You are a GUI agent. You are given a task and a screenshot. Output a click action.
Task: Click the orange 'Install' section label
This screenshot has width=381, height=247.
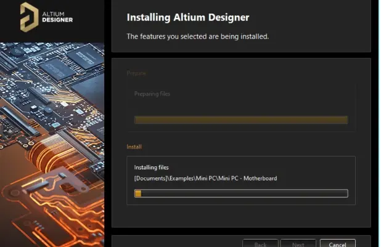134,147
